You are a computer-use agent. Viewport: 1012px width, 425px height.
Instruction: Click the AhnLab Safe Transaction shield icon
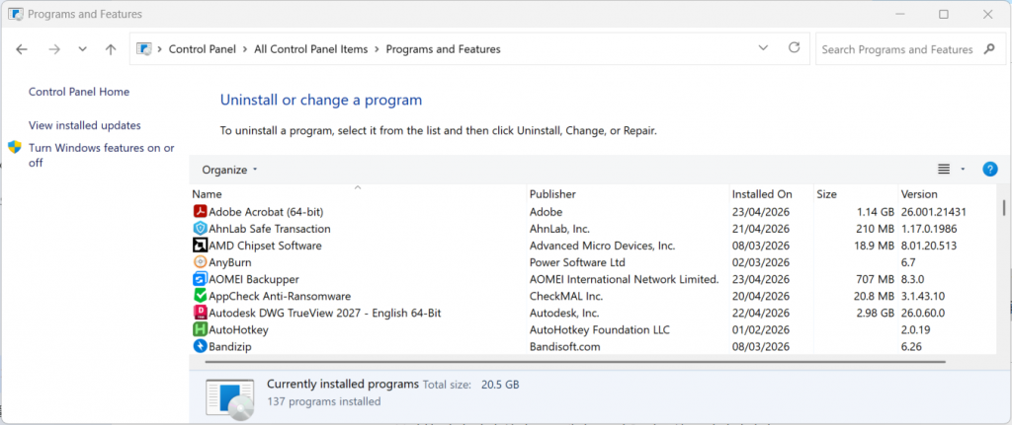point(200,229)
